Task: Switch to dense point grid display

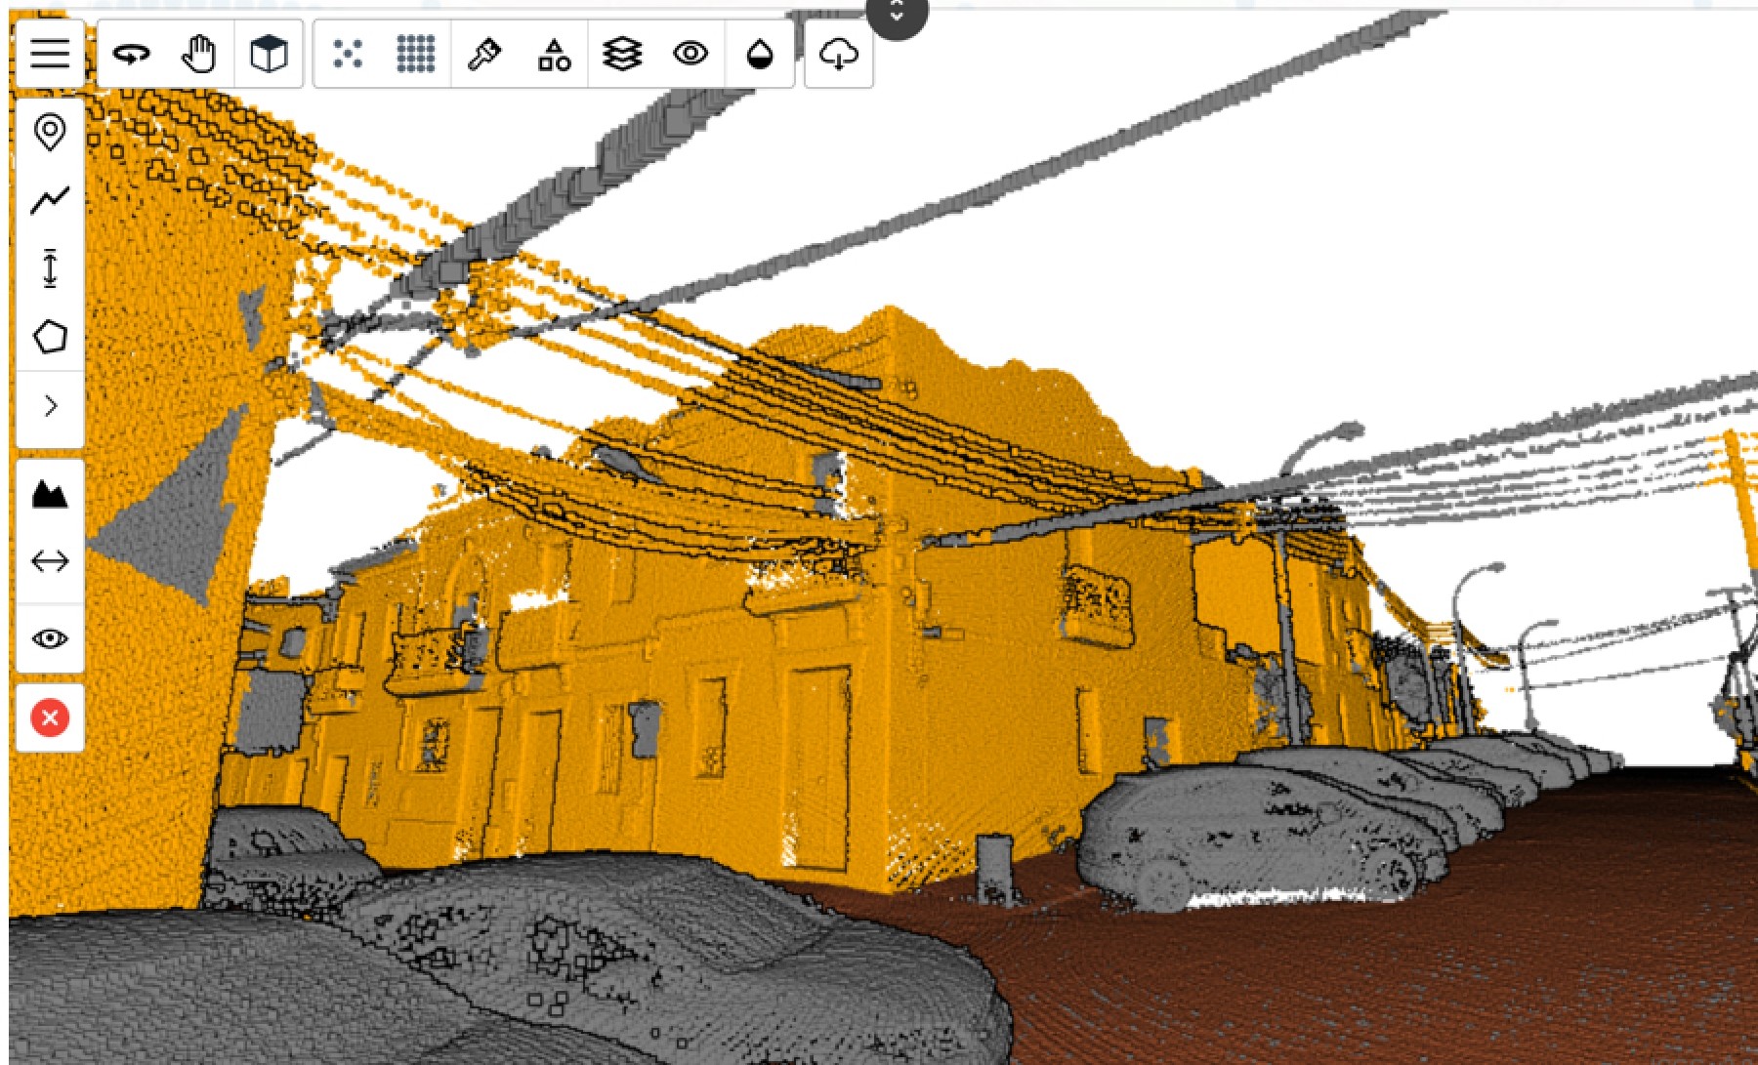Action: click(416, 54)
